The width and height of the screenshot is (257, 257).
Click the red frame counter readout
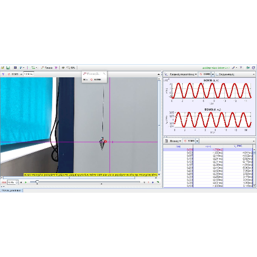4,182
